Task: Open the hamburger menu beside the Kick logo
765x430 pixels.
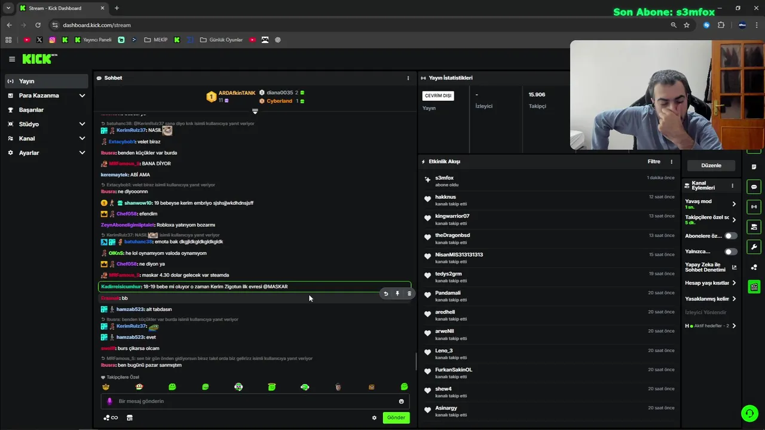Action: pyautogui.click(x=12, y=59)
